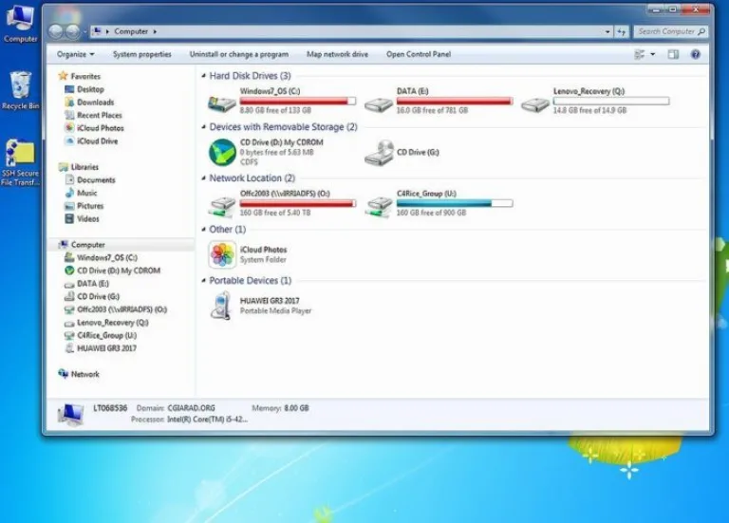Go back with the Back arrow
729x523 pixels.
tap(56, 31)
